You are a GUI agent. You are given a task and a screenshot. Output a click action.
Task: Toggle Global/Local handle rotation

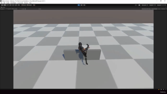[x=29, y=5]
